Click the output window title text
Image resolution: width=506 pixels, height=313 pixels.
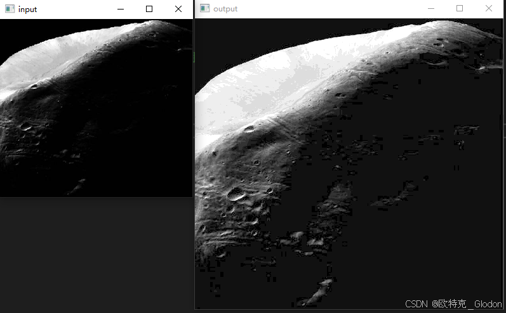click(x=225, y=9)
